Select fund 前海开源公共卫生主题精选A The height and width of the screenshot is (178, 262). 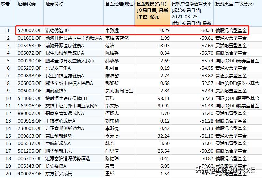tap(74, 38)
